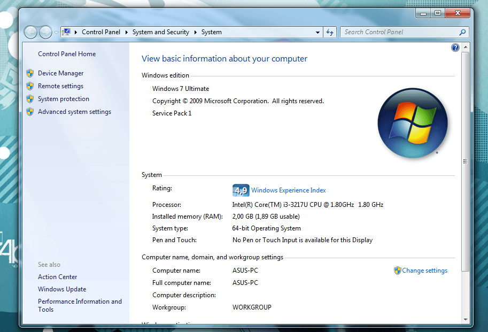Click the Windows logo orb image

[x=413, y=123]
